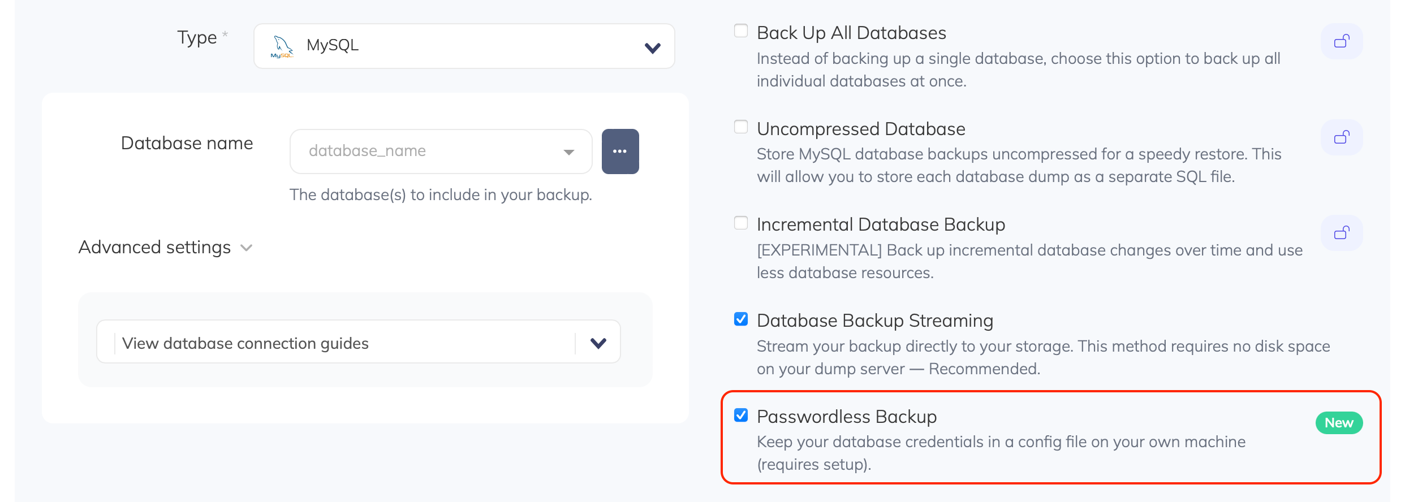
Task: Open the View database connection guides dropdown
Action: pos(358,341)
